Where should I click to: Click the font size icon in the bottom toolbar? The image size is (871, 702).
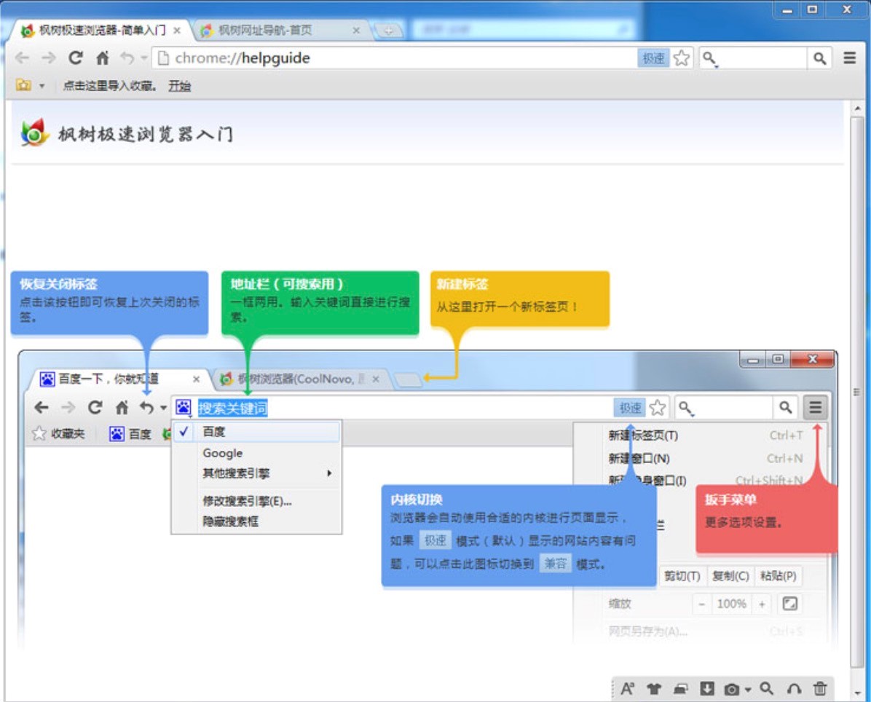point(627,689)
